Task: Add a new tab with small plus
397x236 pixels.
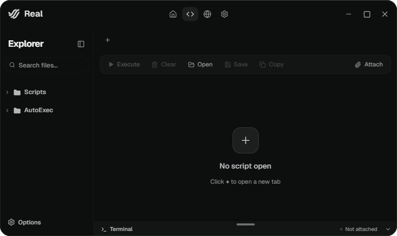Action: (x=107, y=40)
